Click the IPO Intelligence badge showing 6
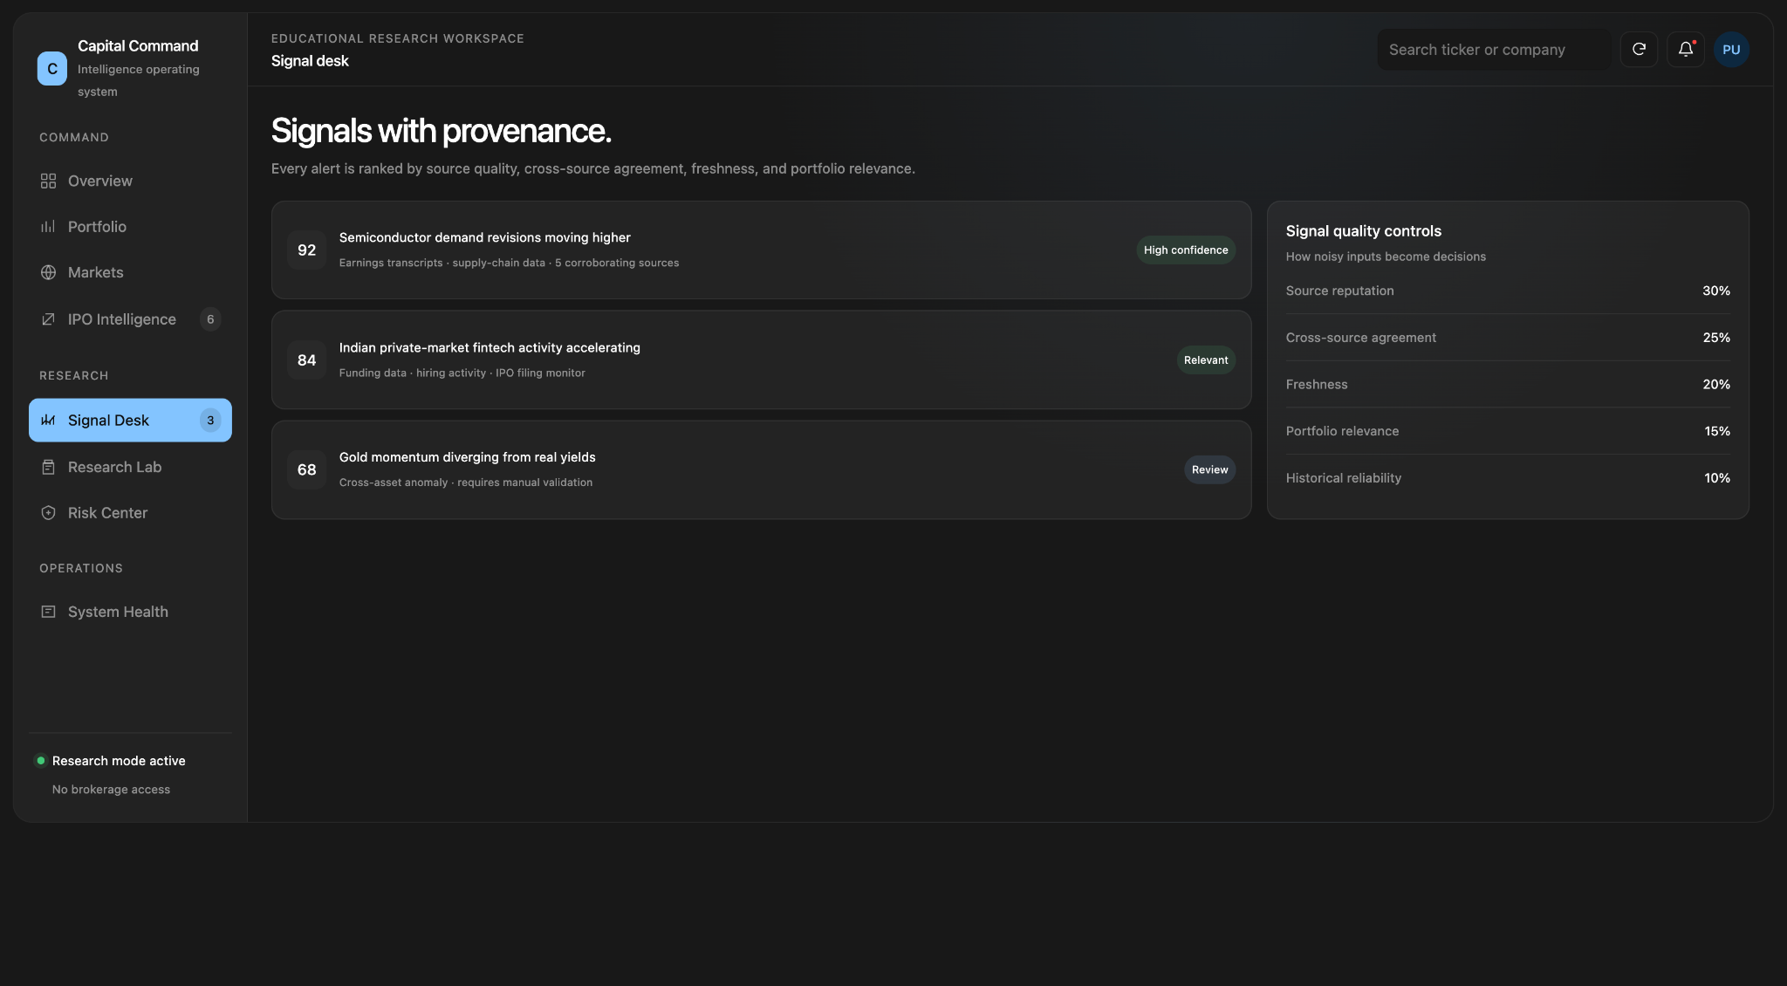Image resolution: width=1787 pixels, height=986 pixels. point(210,319)
